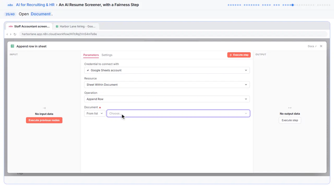334x188 pixels.
Task: Open AI for Recruiting & HR breadcrumb
Action: pos(35,5)
